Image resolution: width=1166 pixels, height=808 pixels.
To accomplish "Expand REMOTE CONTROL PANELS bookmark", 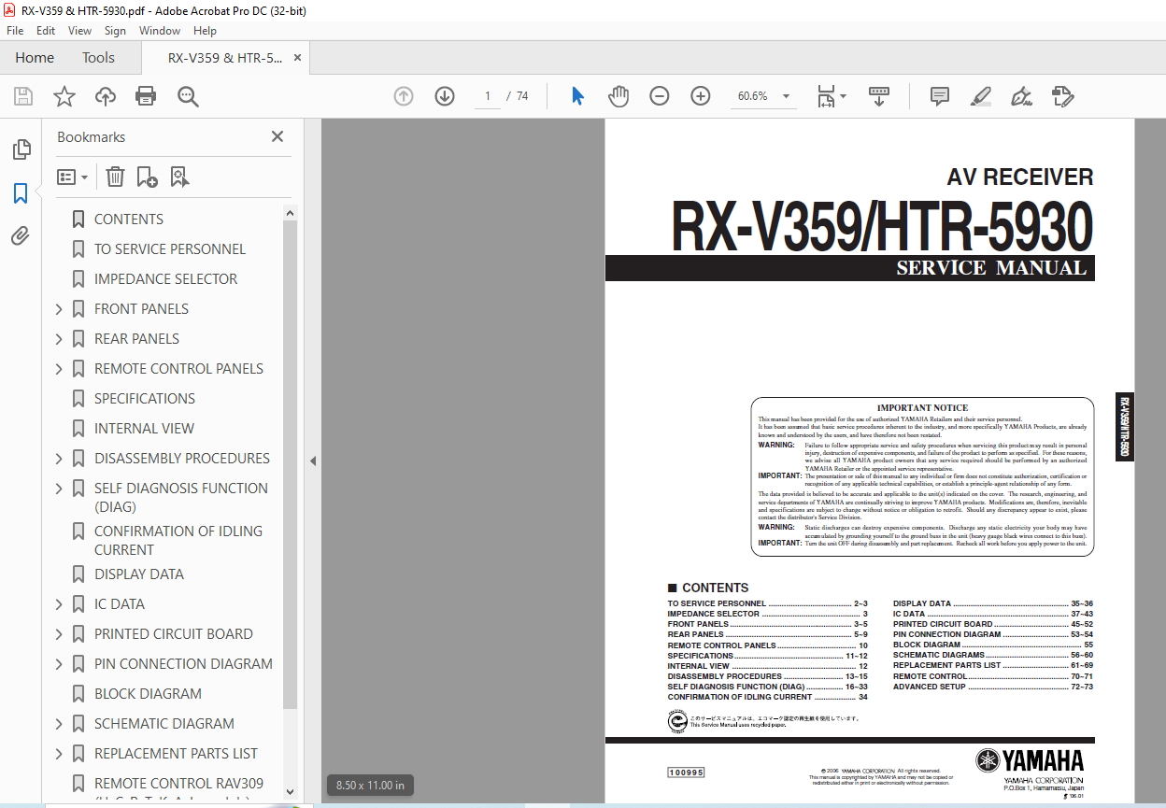I will [59, 369].
